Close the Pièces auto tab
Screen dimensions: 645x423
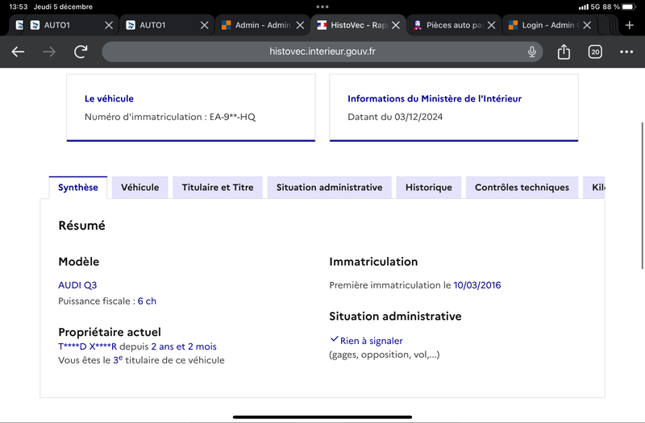(x=491, y=25)
